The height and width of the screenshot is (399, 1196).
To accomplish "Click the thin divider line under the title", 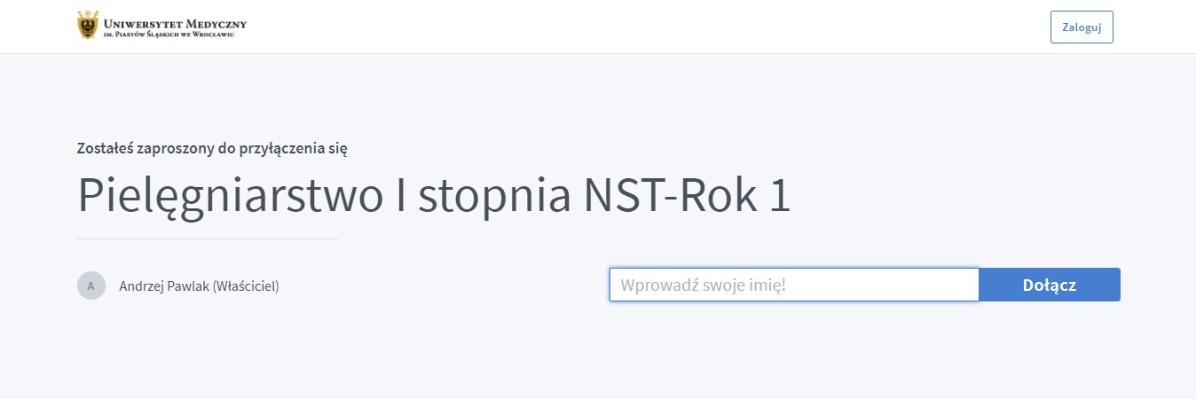I will [208, 239].
